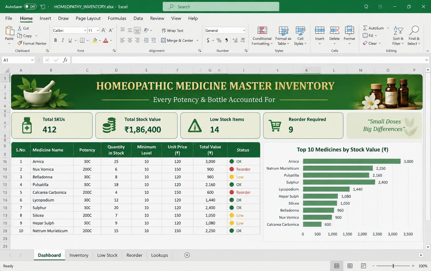Toggle center horizontal alignment
Image resolution: width=431 pixels, height=271 pixels.
(x=130, y=40)
